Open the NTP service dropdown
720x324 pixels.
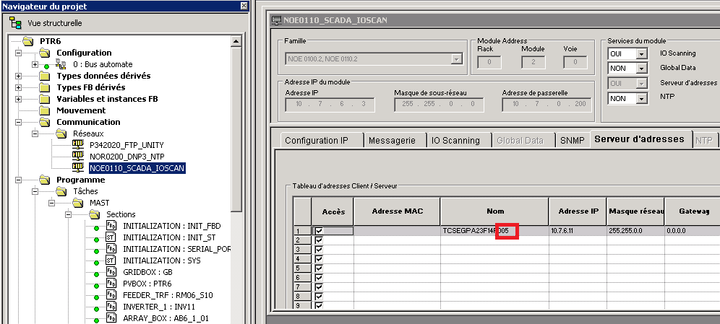pos(641,98)
